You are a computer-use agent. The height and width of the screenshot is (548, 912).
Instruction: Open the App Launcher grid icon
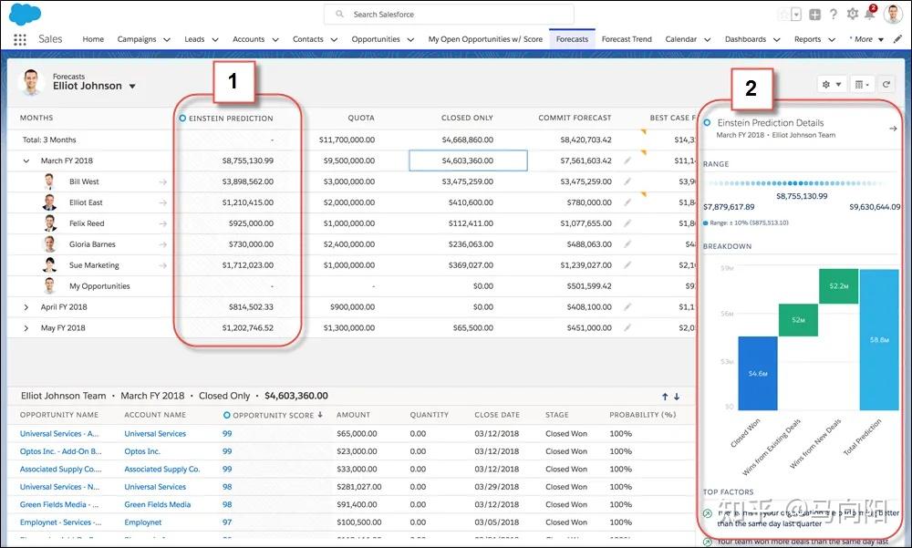(x=20, y=39)
